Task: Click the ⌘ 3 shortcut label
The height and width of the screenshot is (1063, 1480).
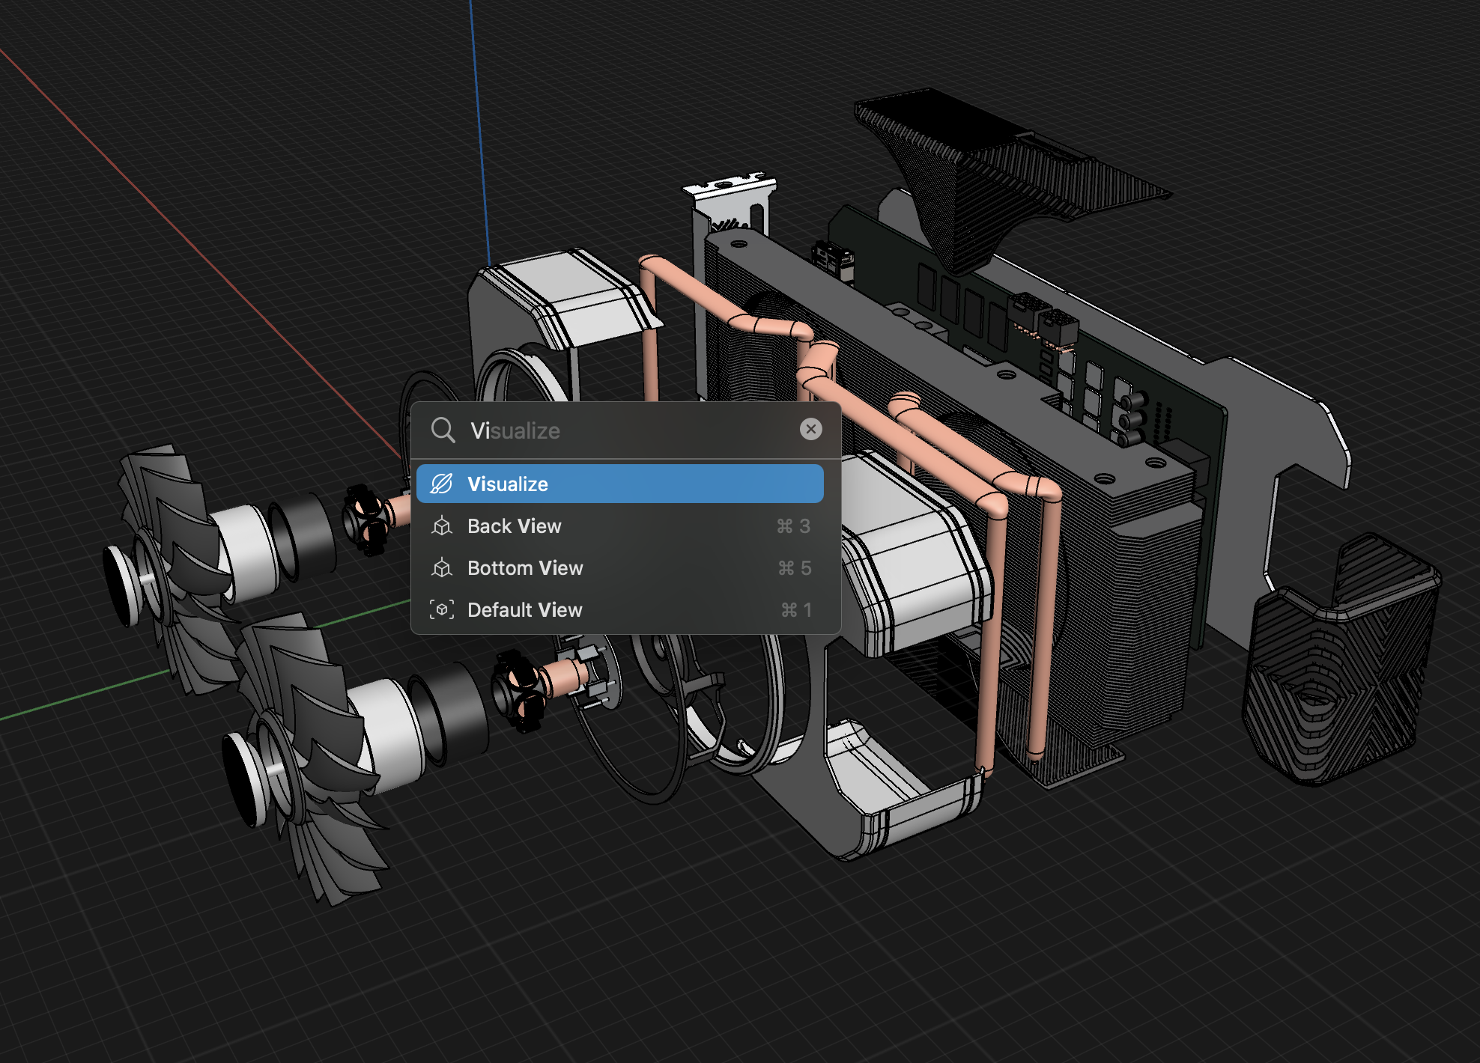Action: [793, 526]
